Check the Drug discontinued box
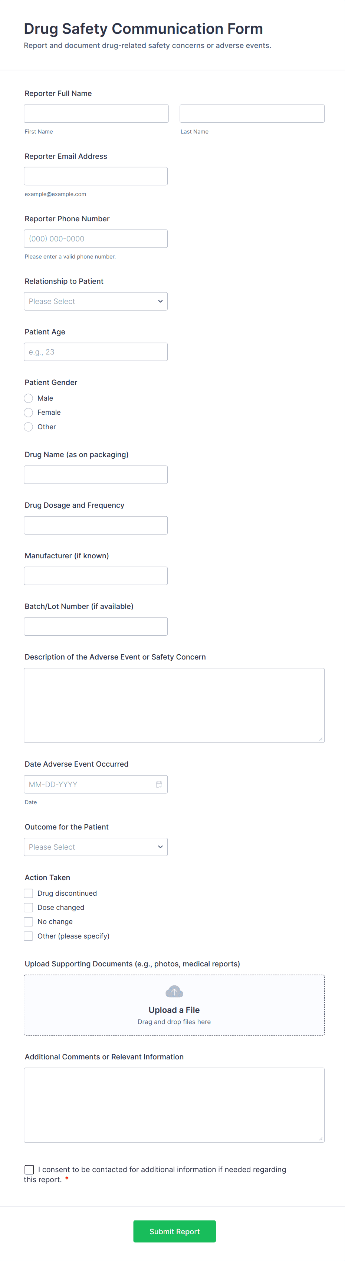345x1261 pixels. (x=29, y=893)
